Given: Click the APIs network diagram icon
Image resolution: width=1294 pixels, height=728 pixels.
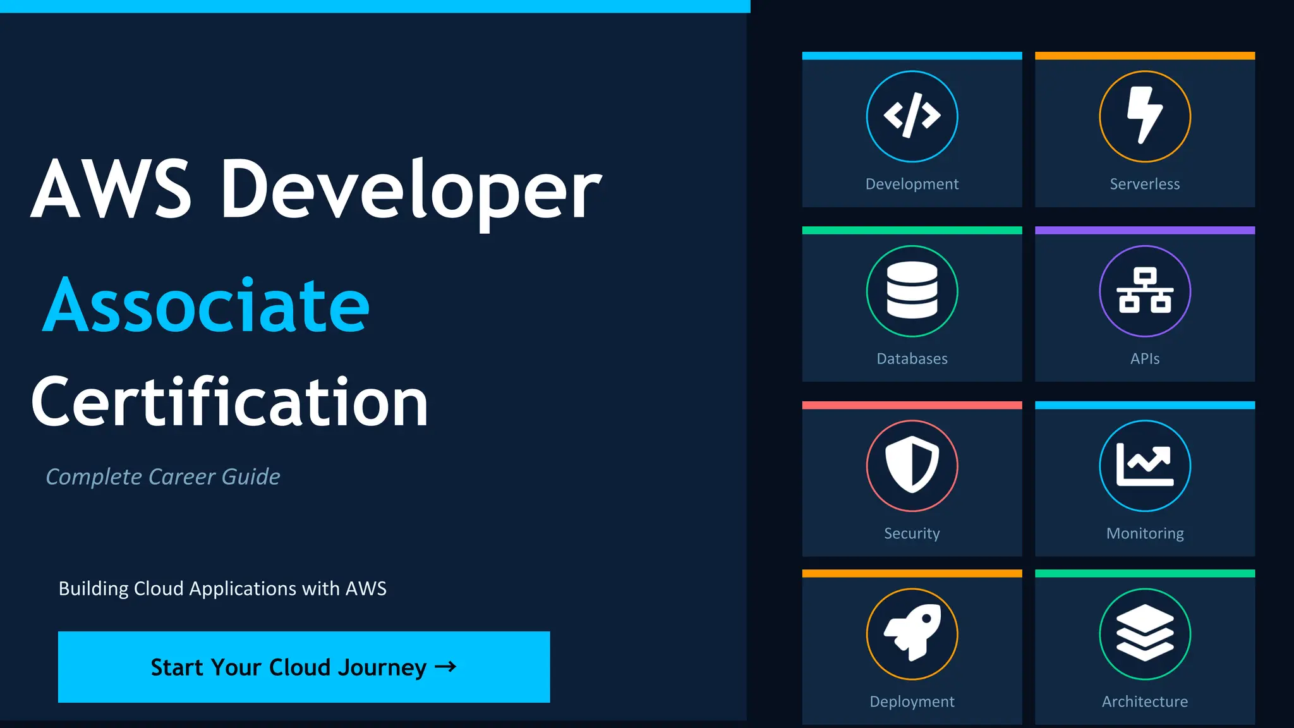Looking at the screenshot, I should (x=1144, y=291).
